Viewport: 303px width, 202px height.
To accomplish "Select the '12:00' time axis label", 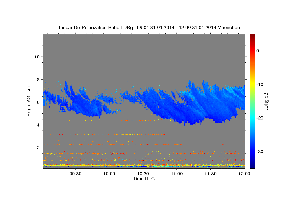I will 244,174.
